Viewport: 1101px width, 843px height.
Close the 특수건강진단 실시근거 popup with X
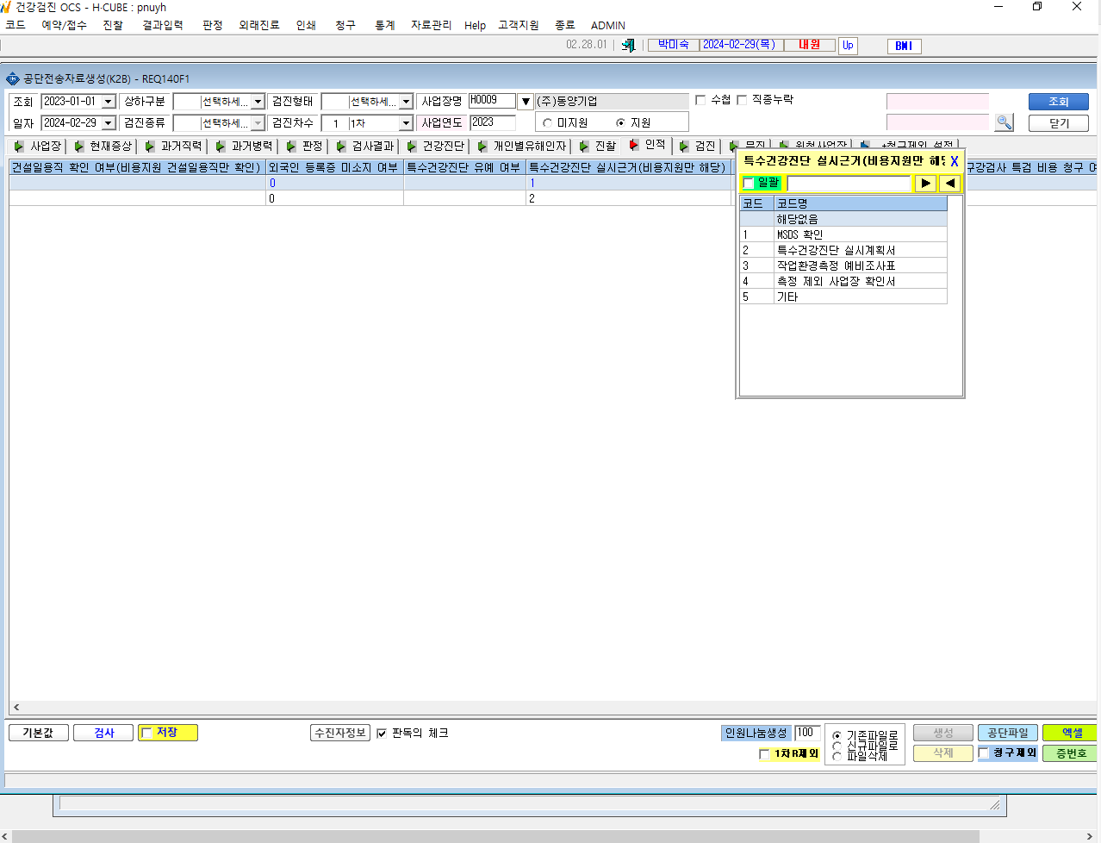tap(954, 161)
